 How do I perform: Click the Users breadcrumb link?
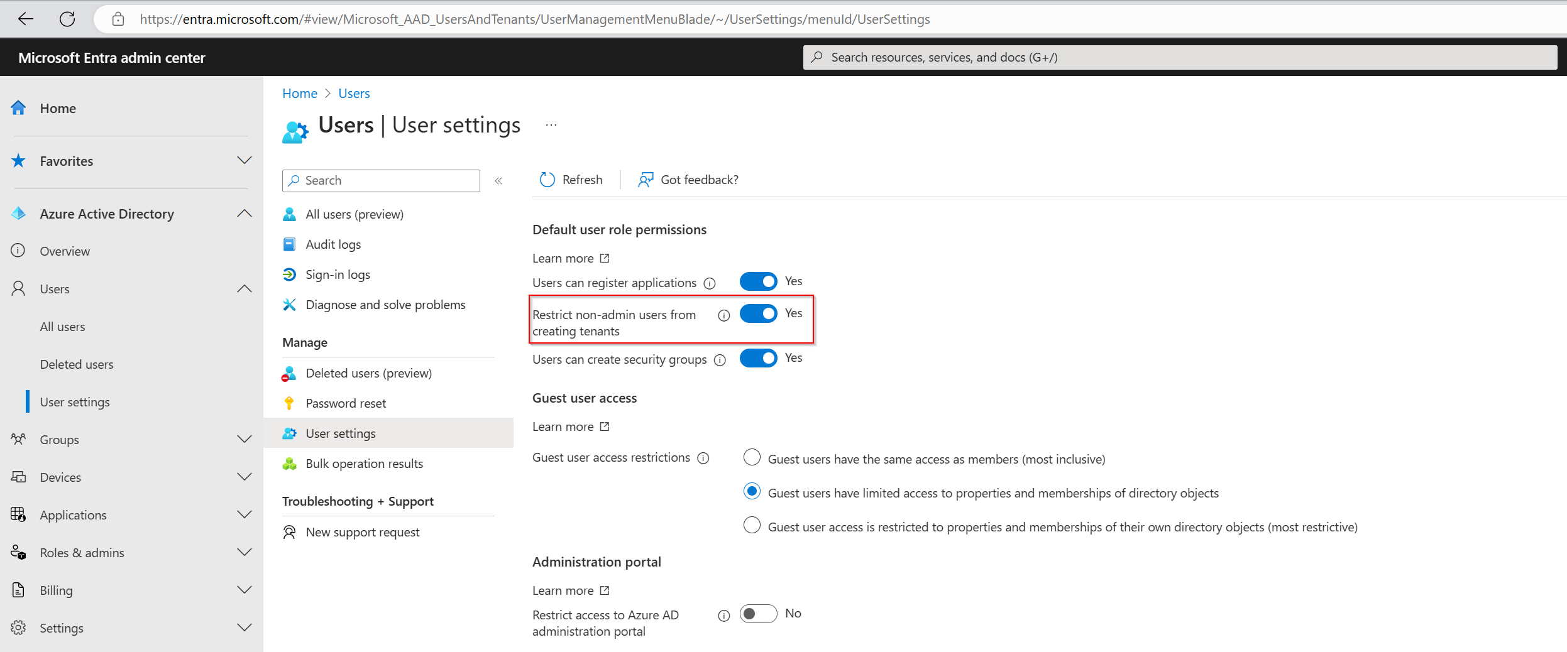point(354,94)
